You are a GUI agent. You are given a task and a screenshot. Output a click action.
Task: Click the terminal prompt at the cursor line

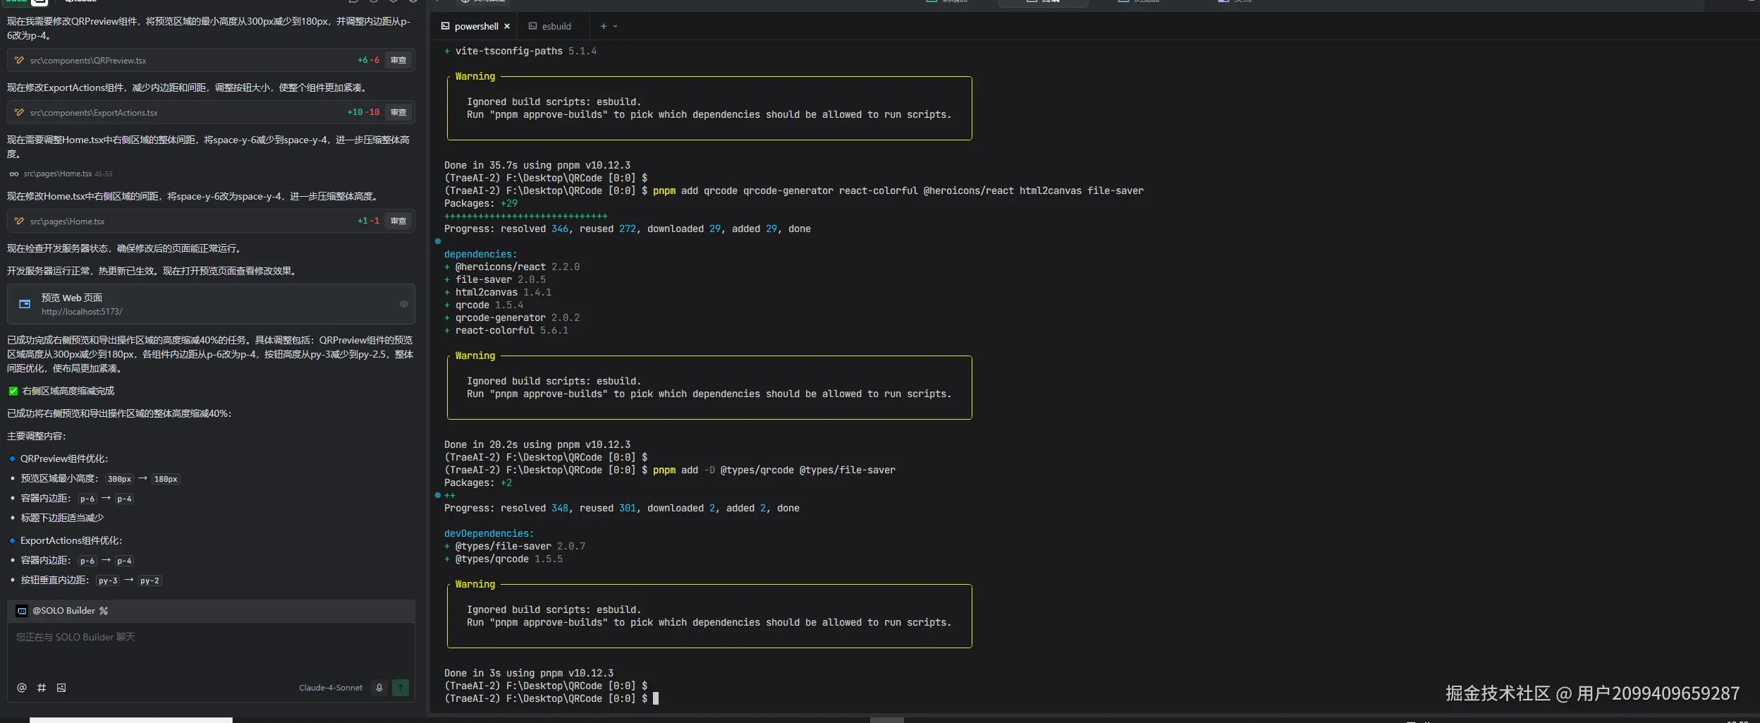click(x=551, y=699)
